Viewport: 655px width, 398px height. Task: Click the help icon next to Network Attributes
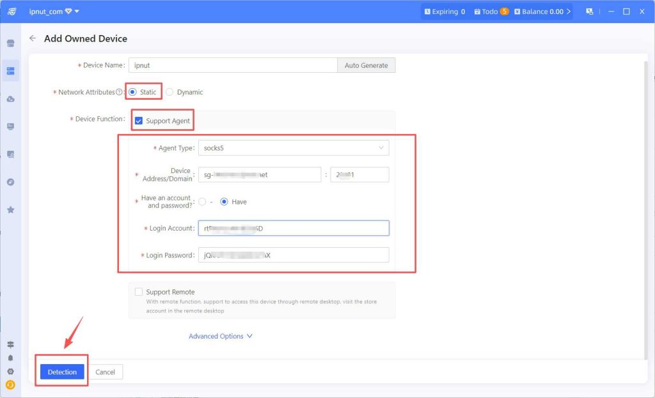click(119, 92)
